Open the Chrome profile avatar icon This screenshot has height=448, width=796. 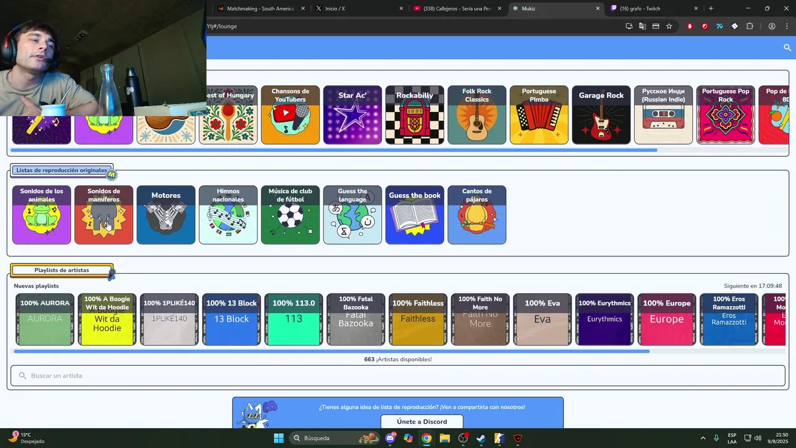[772, 26]
